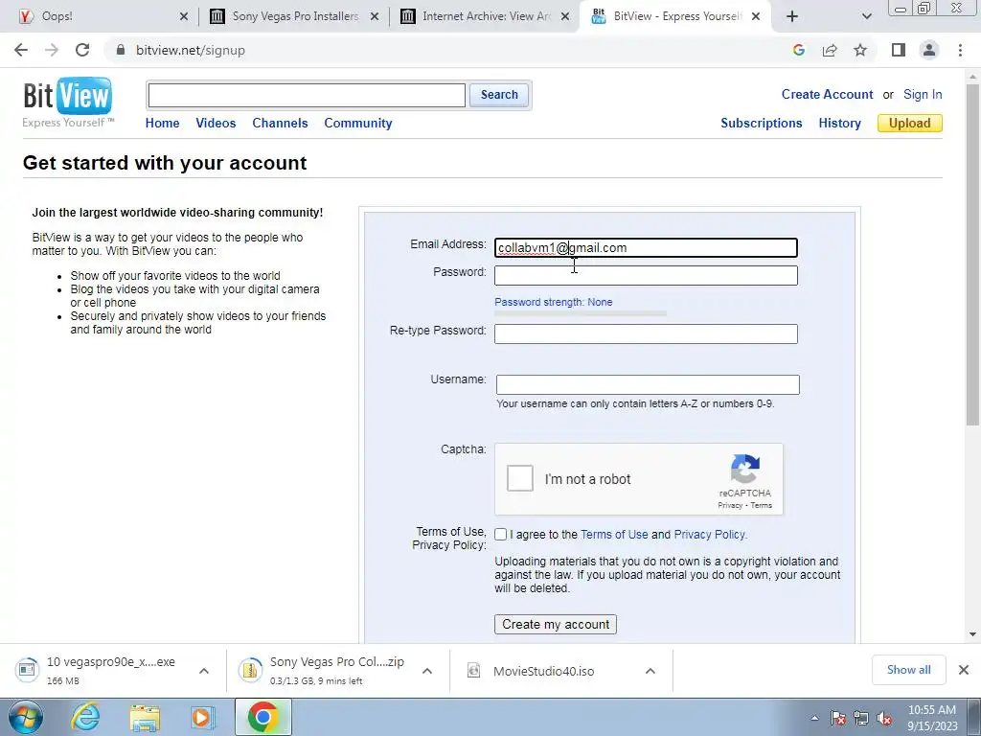Screen dimensions: 981x736
Task: Click the Username field
Action: pyautogui.click(x=648, y=384)
